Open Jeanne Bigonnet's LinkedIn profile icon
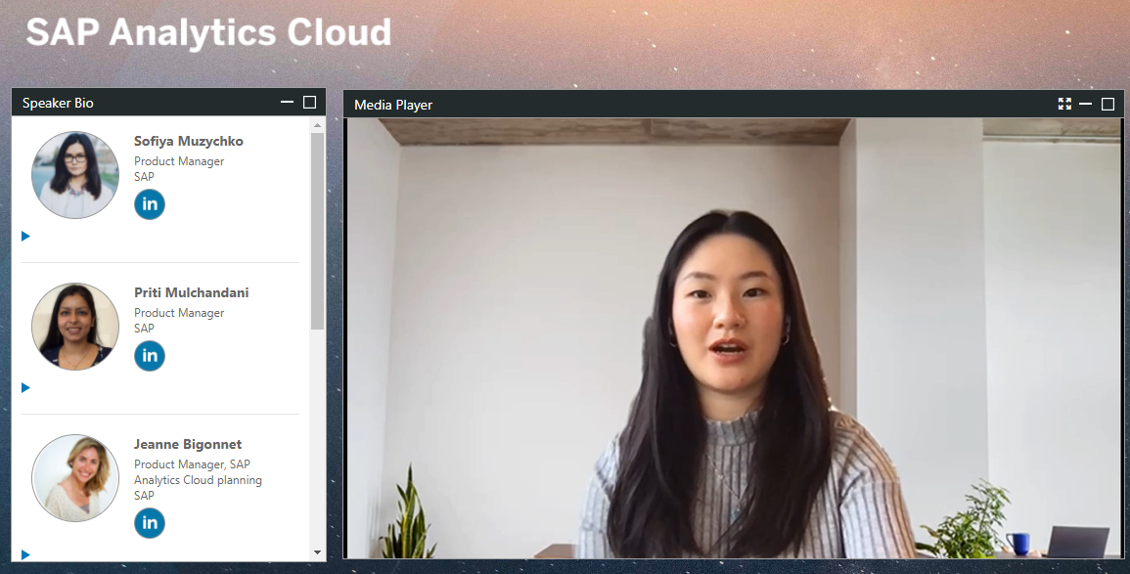 pyautogui.click(x=150, y=523)
